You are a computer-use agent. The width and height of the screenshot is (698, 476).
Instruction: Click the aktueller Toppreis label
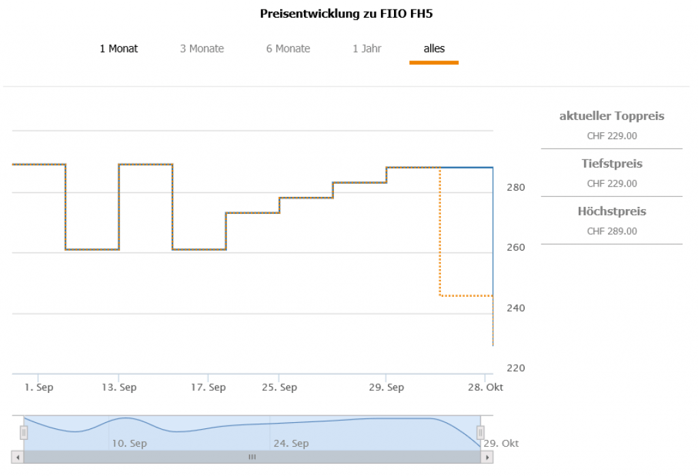point(611,116)
